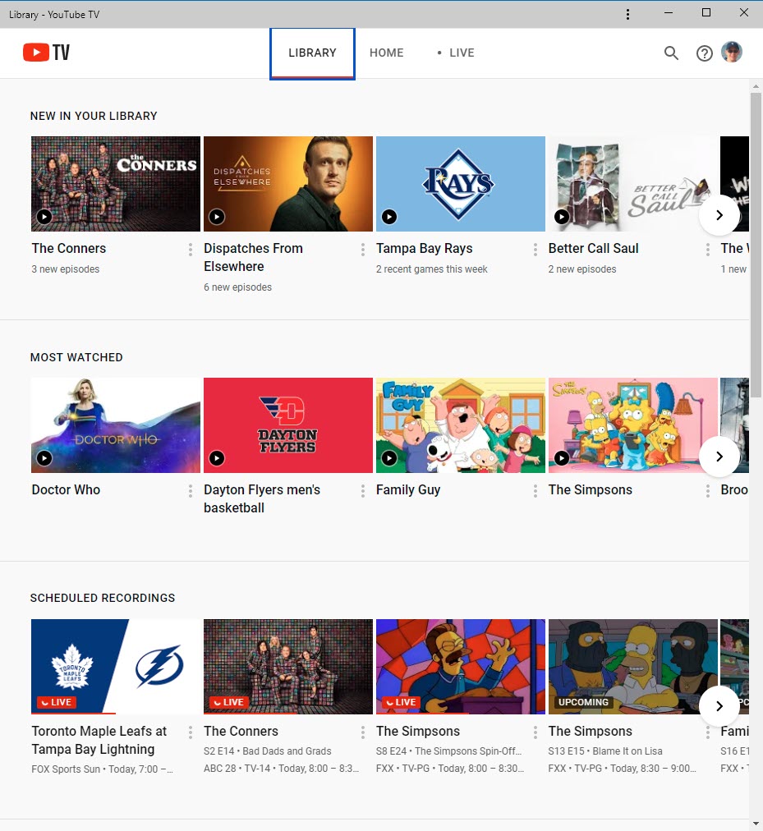The height and width of the screenshot is (831, 763).
Task: Click the scrollbar down arrow
Action: point(756,824)
